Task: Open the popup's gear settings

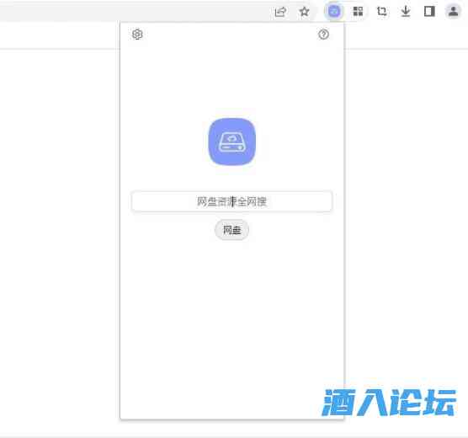Action: tap(137, 34)
